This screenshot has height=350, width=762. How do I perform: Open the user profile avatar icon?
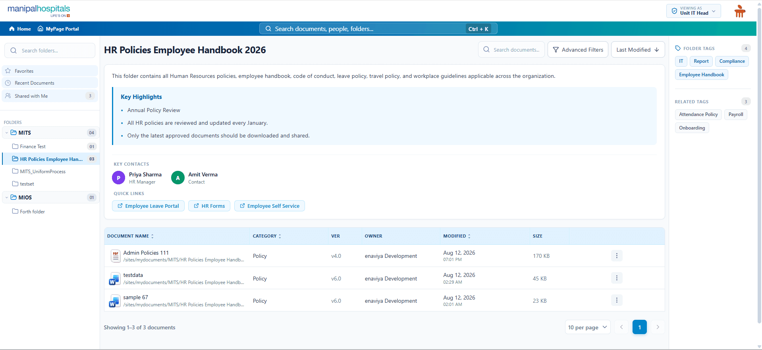pos(740,11)
